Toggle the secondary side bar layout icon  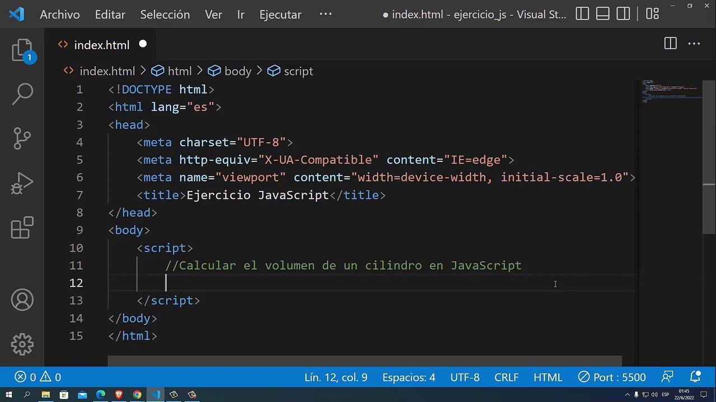623,15
